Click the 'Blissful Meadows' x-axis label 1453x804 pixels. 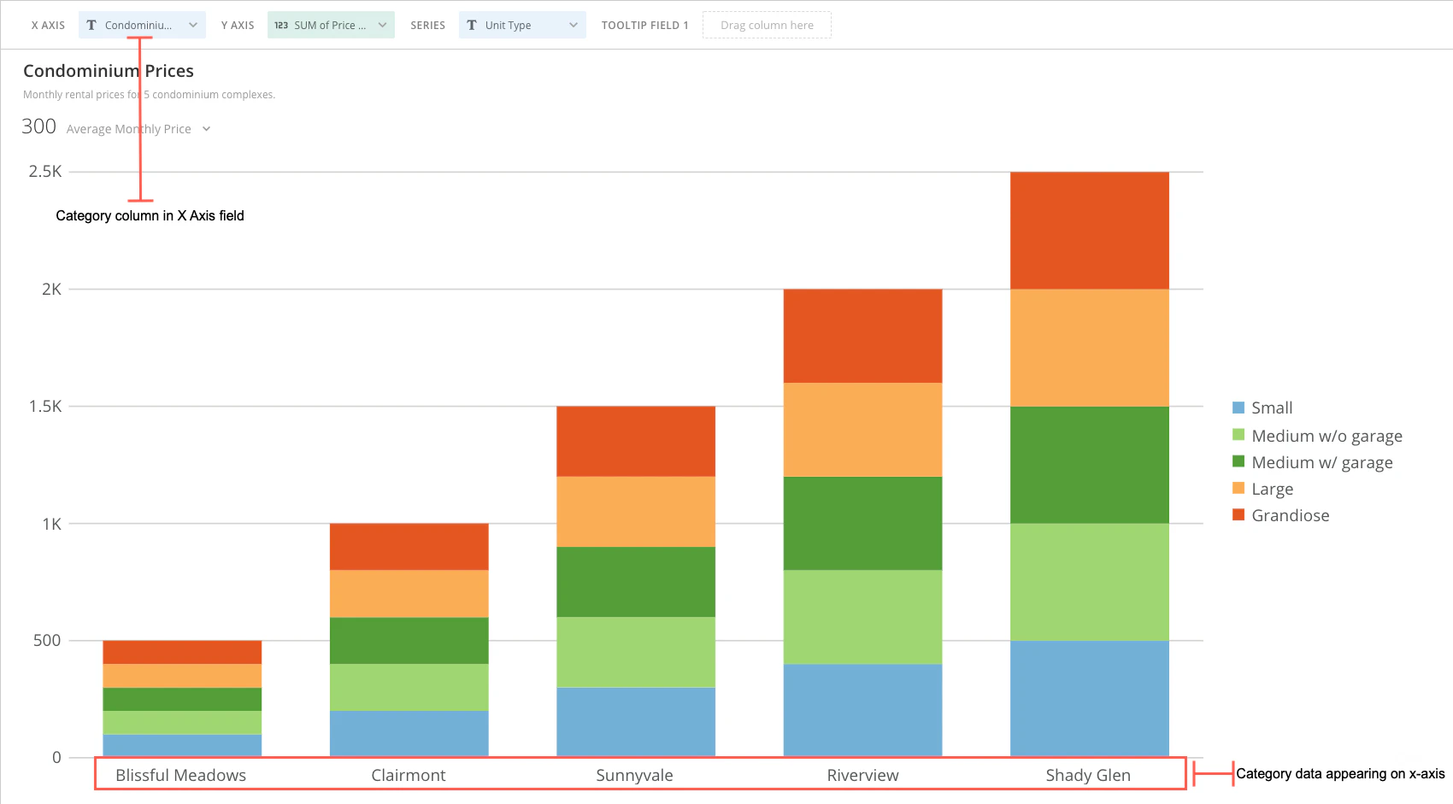coord(180,775)
